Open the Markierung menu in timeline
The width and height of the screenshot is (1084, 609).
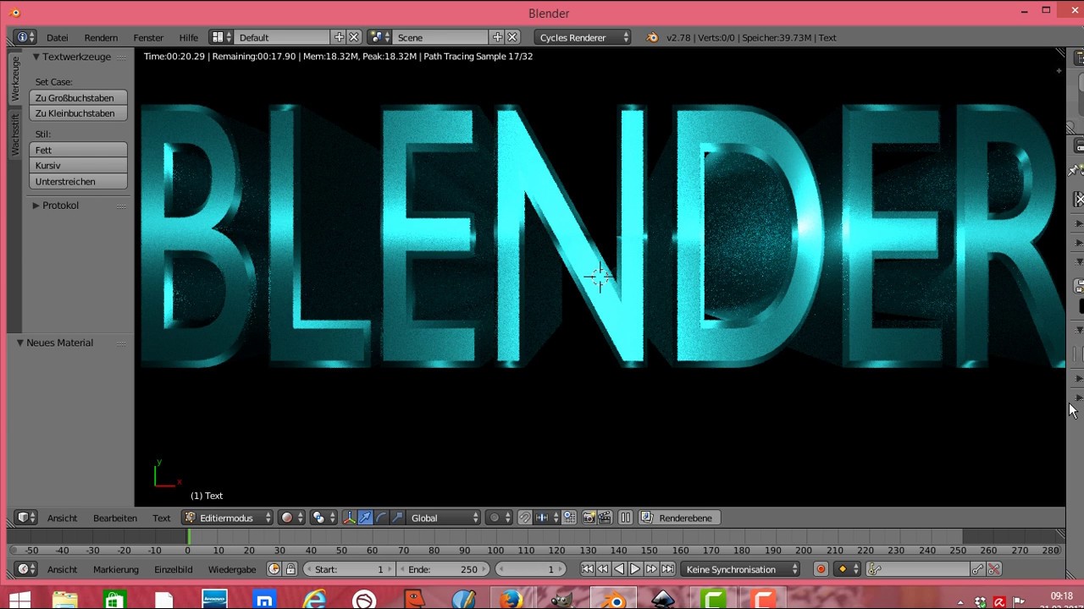click(116, 569)
